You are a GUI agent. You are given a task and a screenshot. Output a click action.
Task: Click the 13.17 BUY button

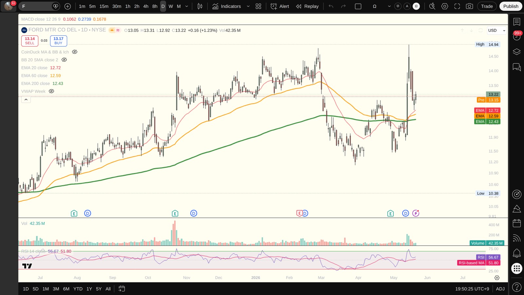coord(58,41)
